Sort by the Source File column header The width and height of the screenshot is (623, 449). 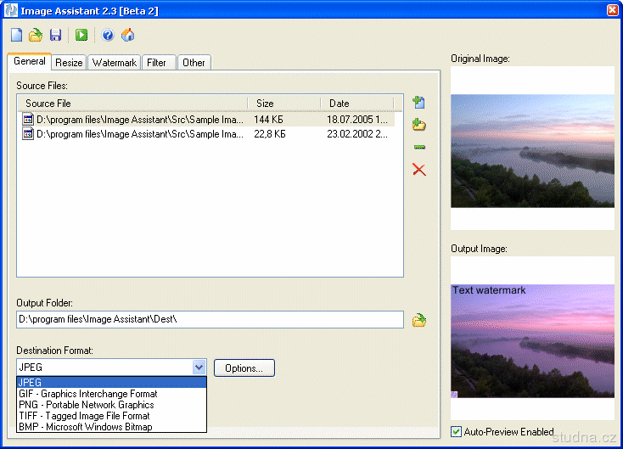pos(132,104)
